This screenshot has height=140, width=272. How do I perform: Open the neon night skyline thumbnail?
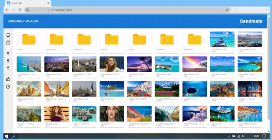(250, 89)
